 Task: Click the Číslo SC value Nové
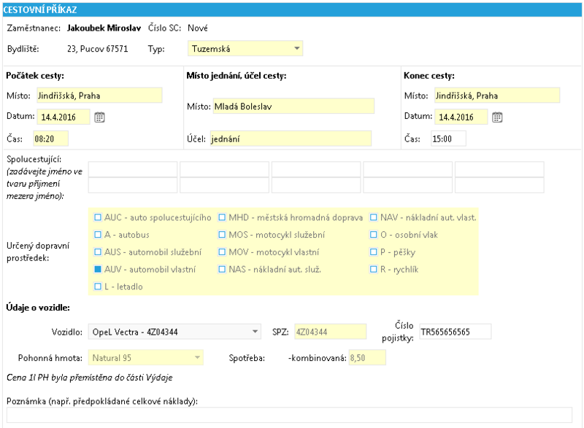[x=198, y=28]
